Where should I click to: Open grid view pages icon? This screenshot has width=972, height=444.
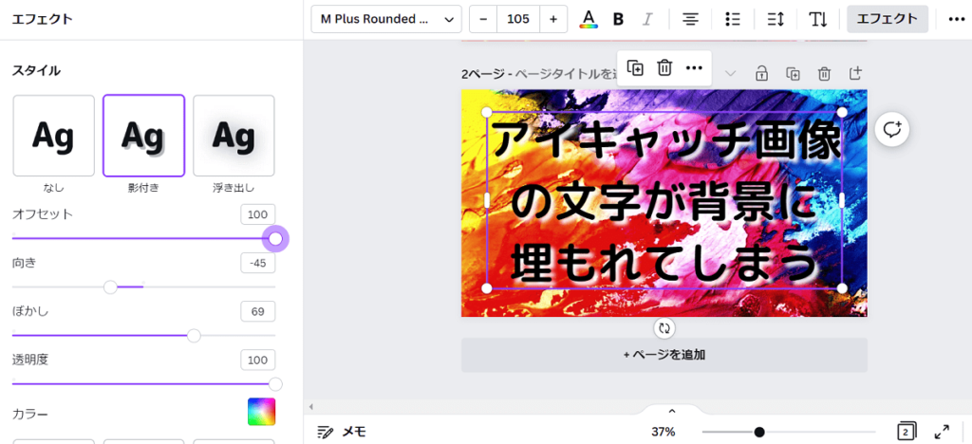click(907, 432)
